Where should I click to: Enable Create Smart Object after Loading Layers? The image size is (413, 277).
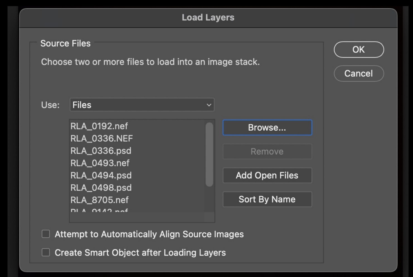point(45,252)
